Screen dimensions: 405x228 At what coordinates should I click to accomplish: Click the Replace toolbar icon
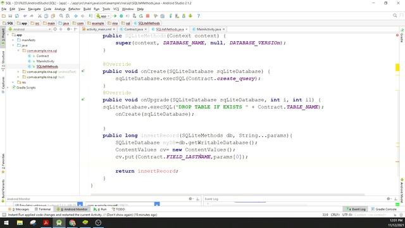tap(68, 16)
